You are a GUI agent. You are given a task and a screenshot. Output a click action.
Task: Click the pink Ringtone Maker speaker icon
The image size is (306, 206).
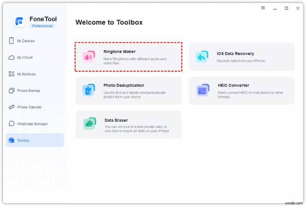(89, 57)
